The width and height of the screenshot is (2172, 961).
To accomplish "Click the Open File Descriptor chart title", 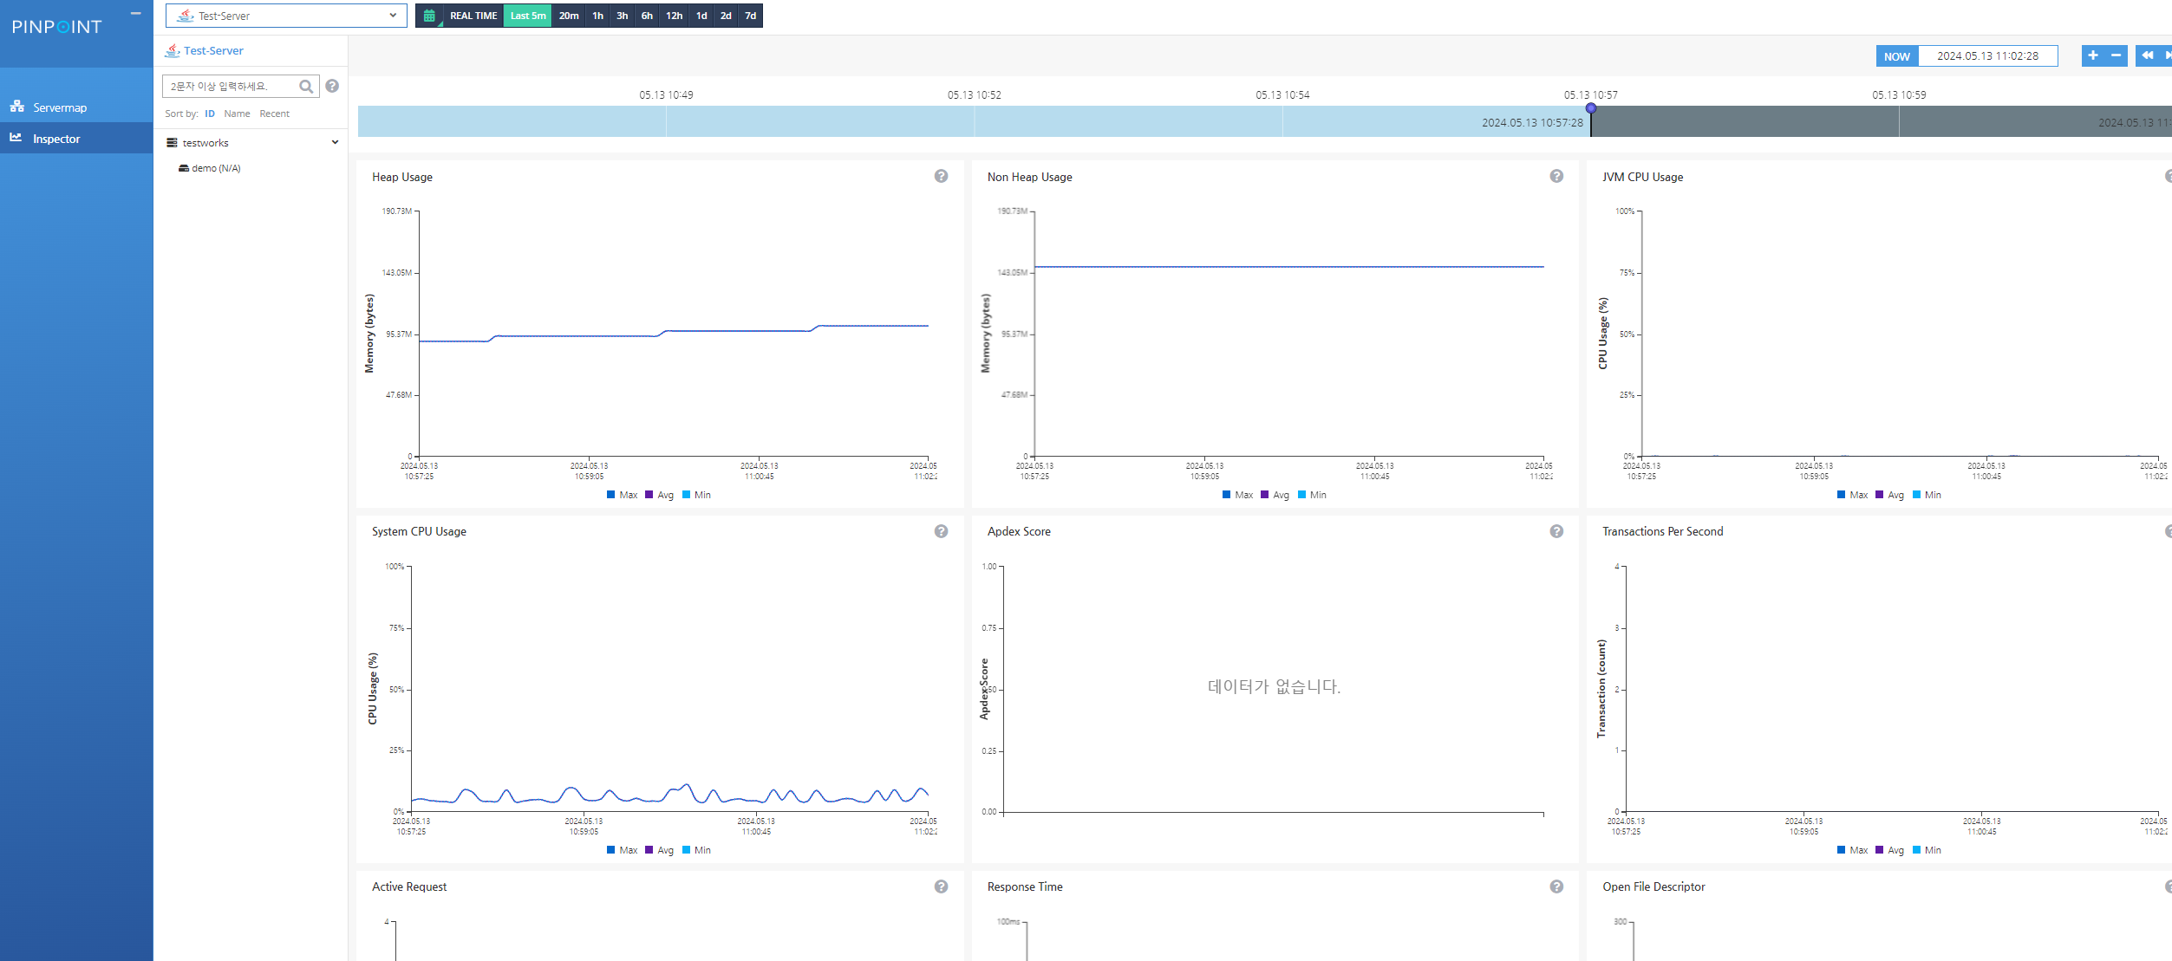I will (x=1653, y=886).
